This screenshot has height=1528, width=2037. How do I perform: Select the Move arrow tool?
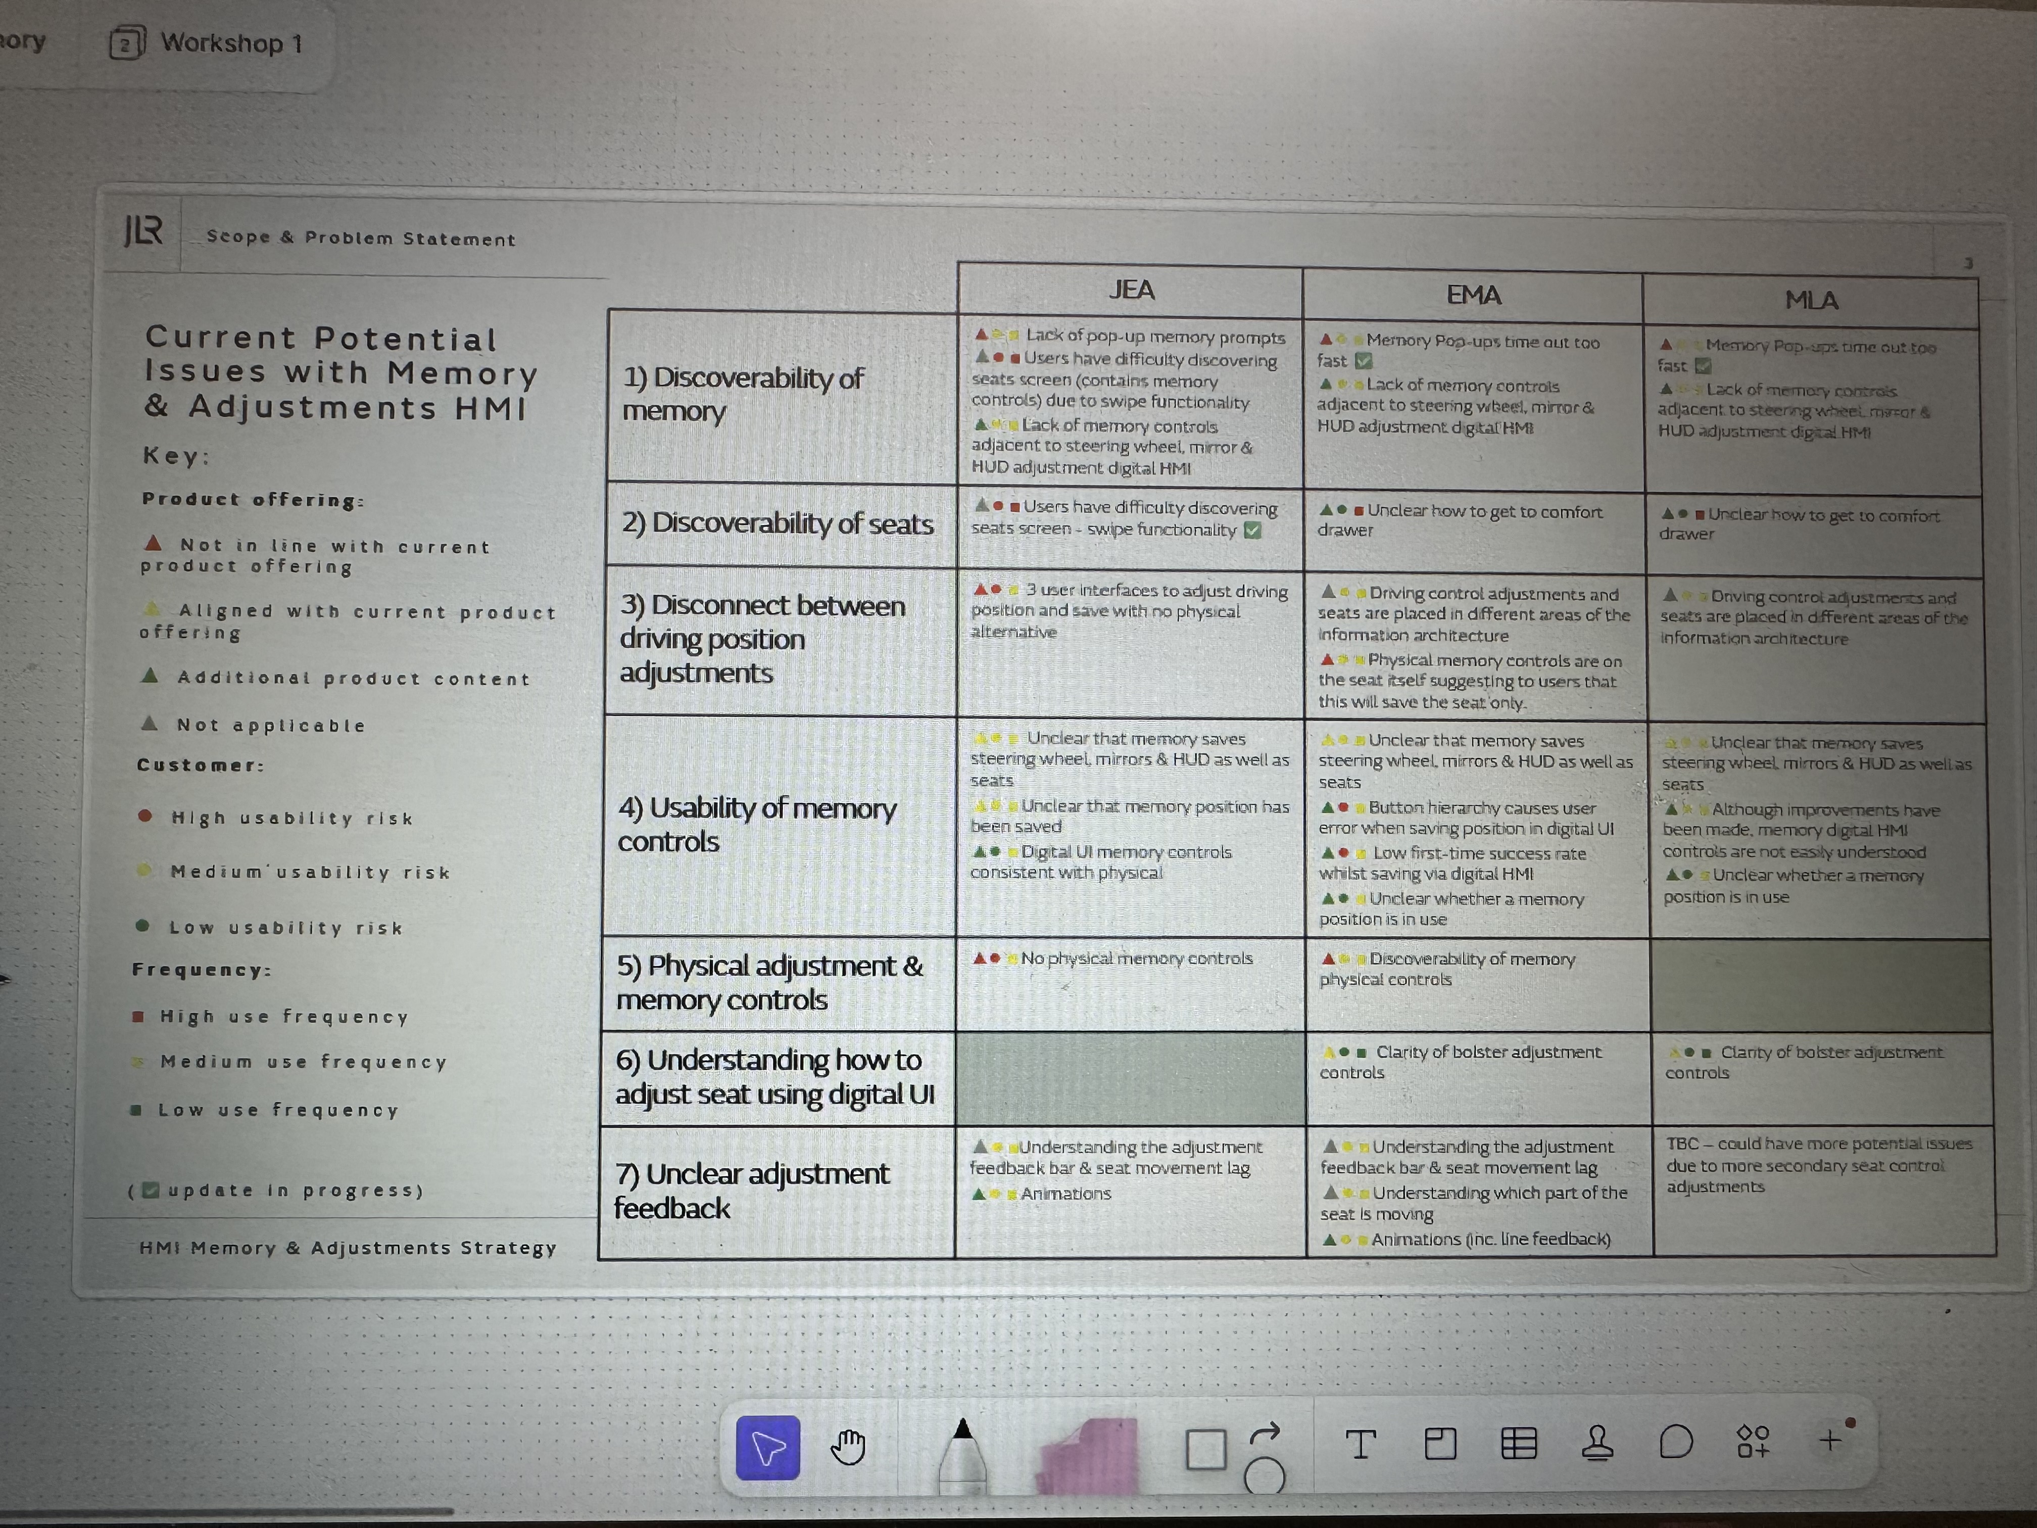click(768, 1447)
